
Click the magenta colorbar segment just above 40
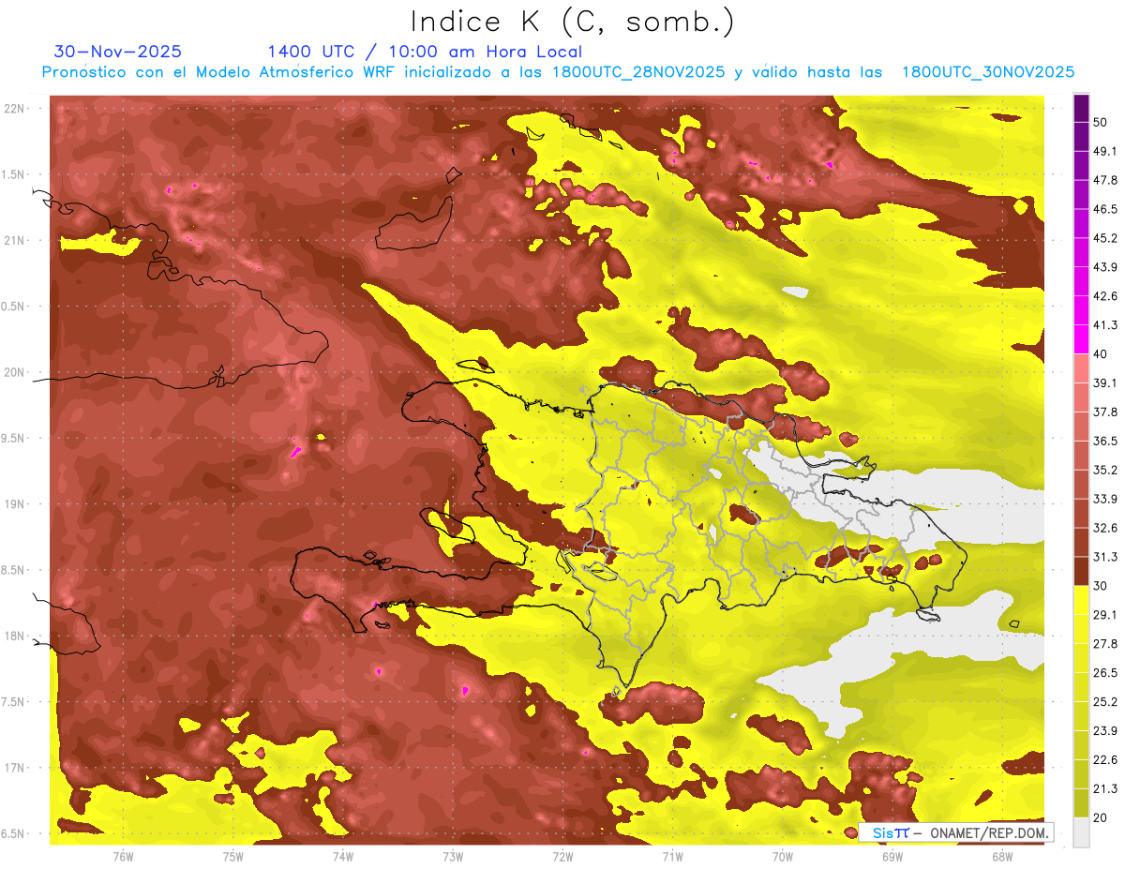[x=1081, y=339]
